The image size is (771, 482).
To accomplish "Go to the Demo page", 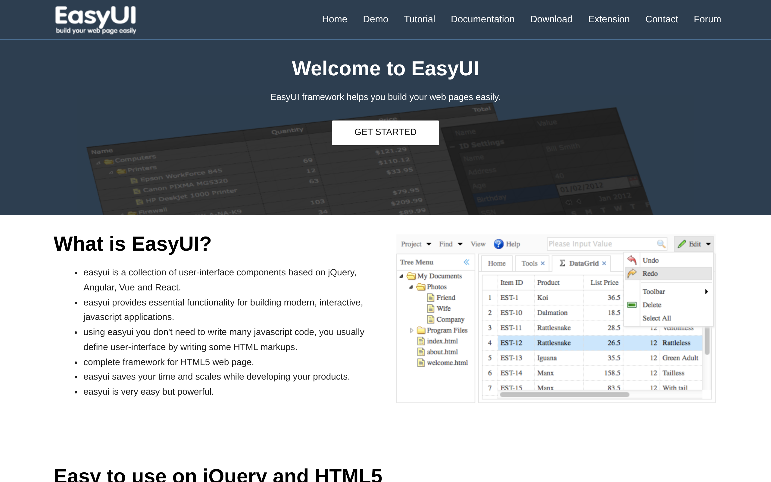I will pyautogui.click(x=375, y=19).
